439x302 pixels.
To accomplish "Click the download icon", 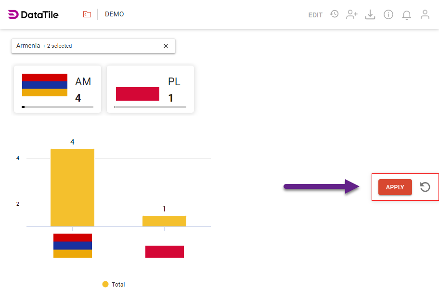I will click(x=370, y=14).
